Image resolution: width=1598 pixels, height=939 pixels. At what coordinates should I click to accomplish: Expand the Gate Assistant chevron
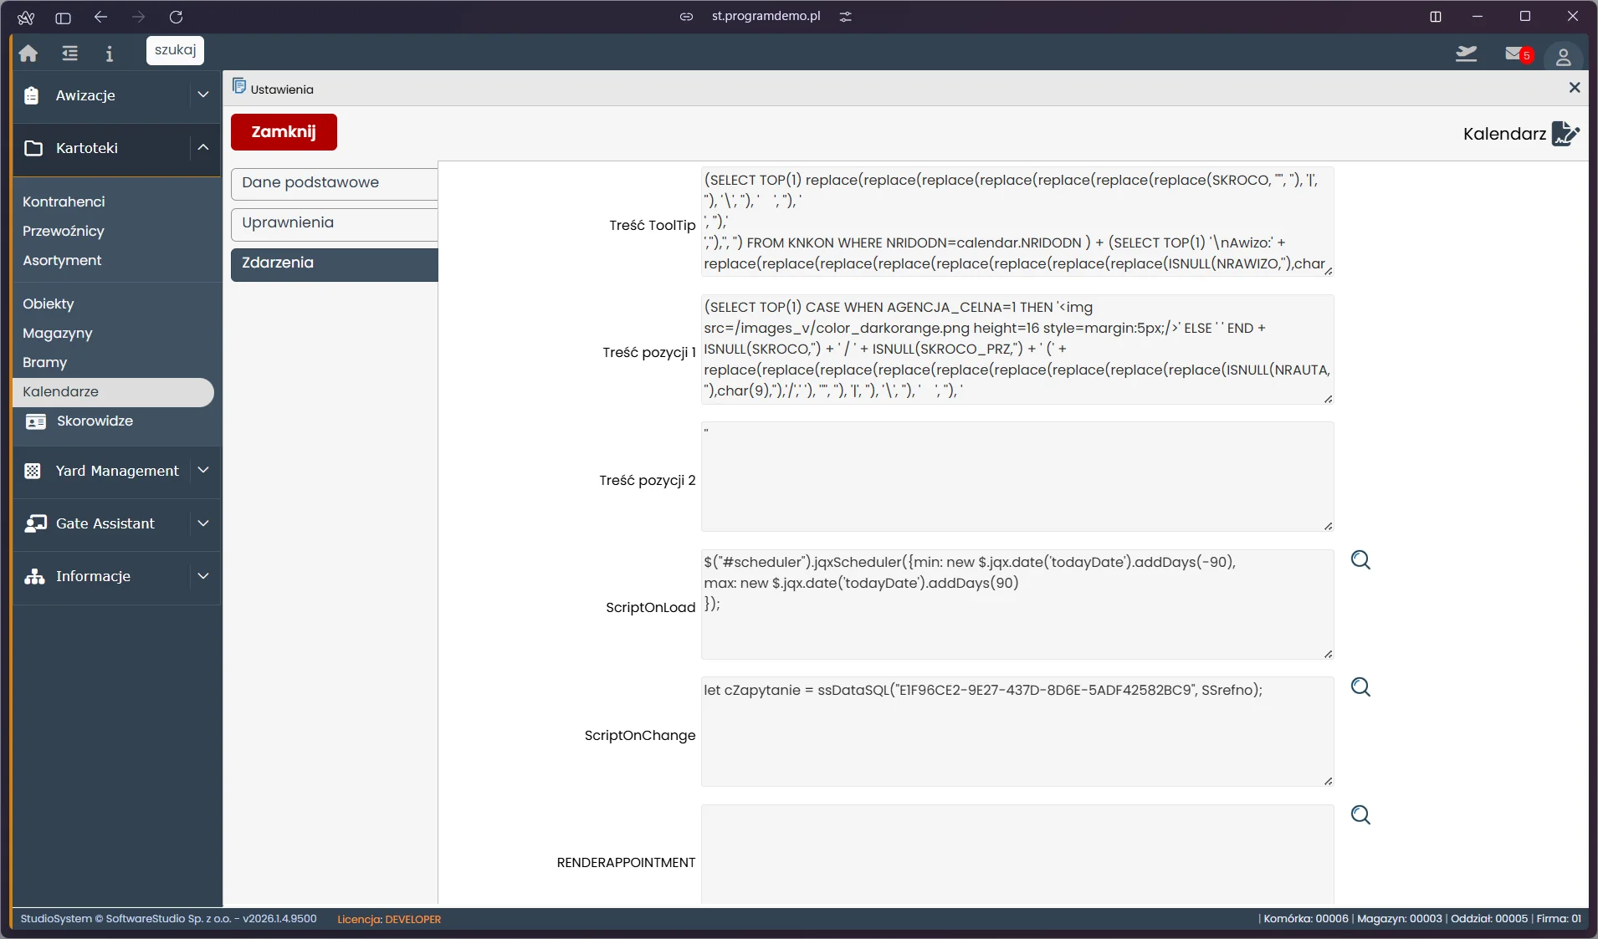(x=203, y=523)
